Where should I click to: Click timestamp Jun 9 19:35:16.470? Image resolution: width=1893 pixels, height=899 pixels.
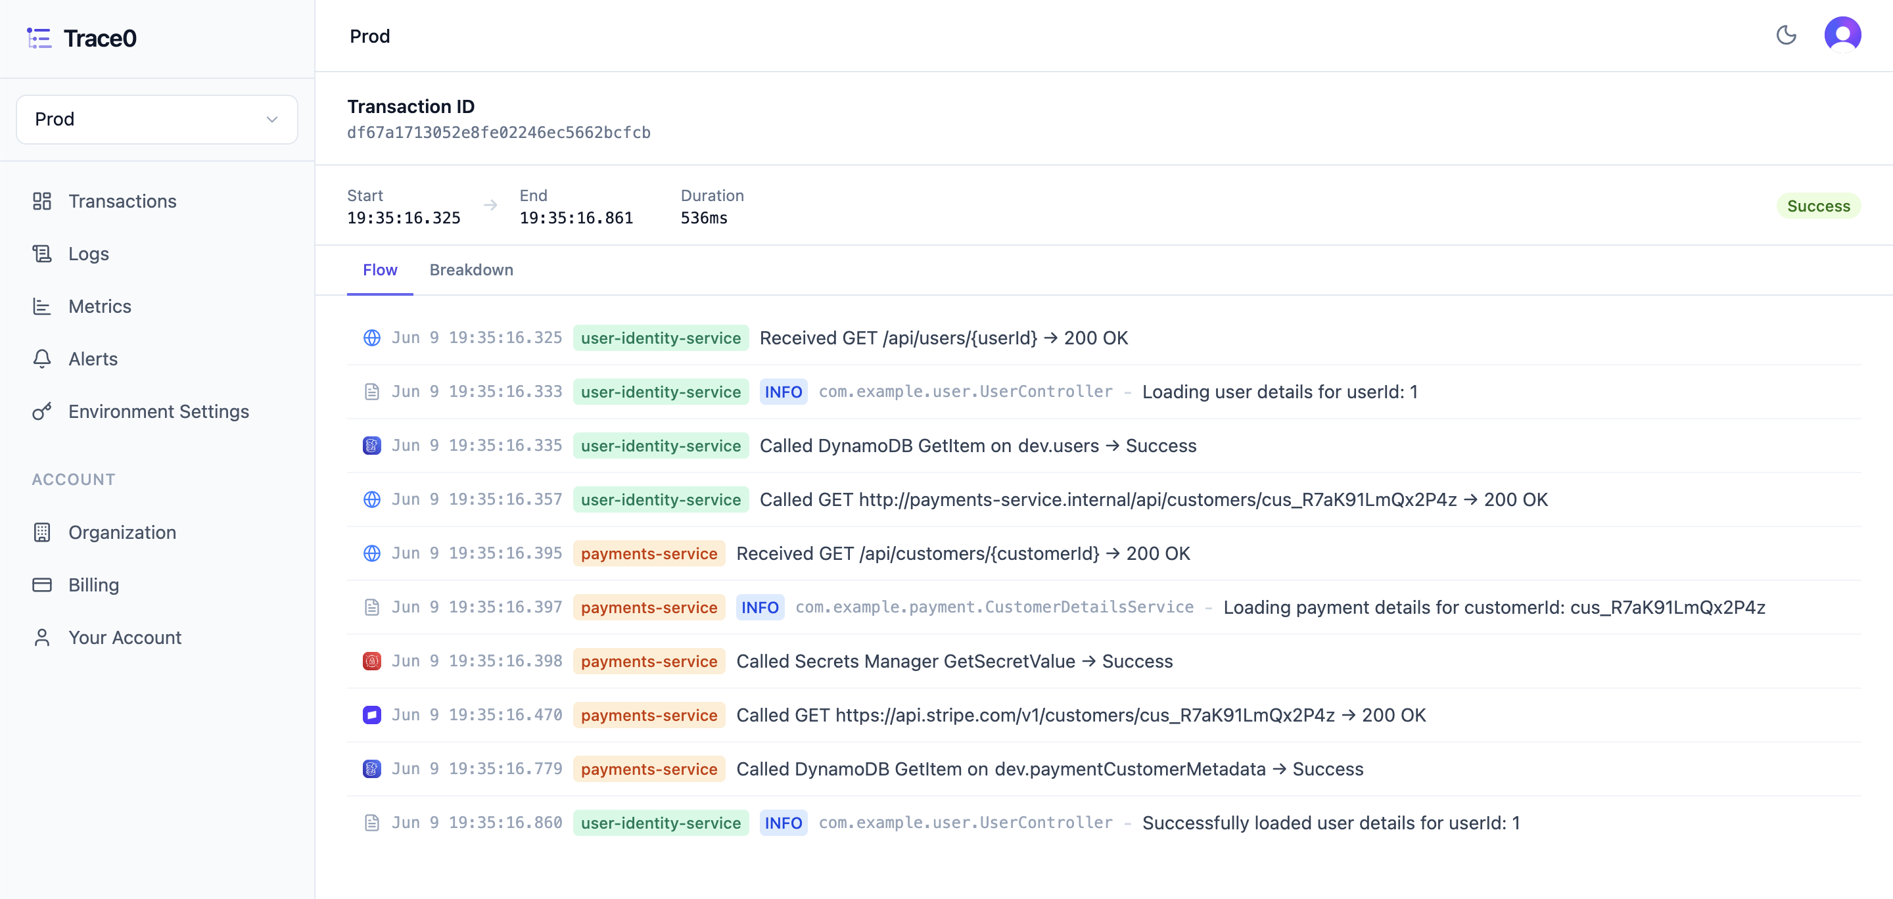point(477,714)
